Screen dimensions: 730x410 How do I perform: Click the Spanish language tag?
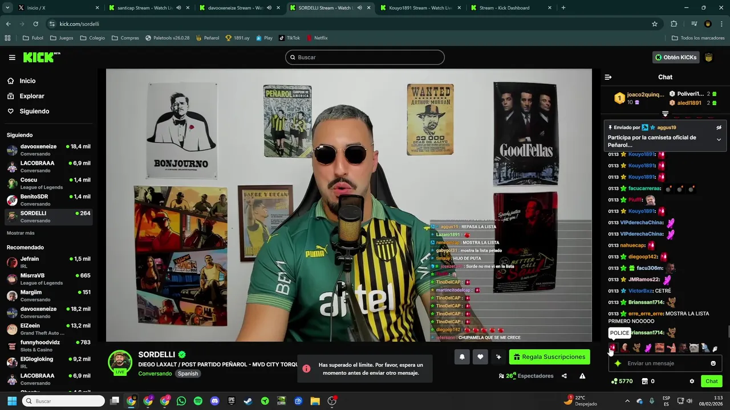coord(188,374)
